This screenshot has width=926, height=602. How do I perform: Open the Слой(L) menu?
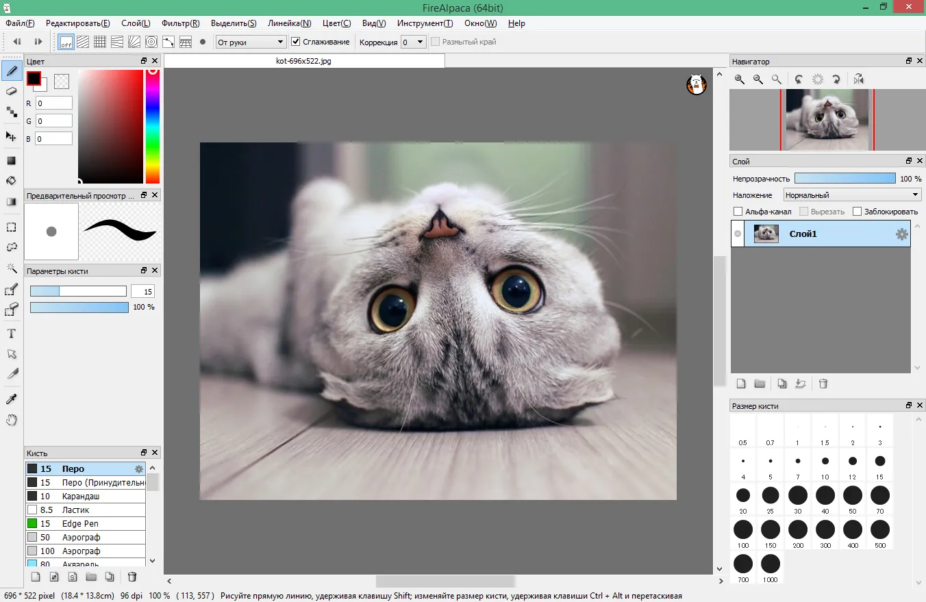[x=136, y=23]
